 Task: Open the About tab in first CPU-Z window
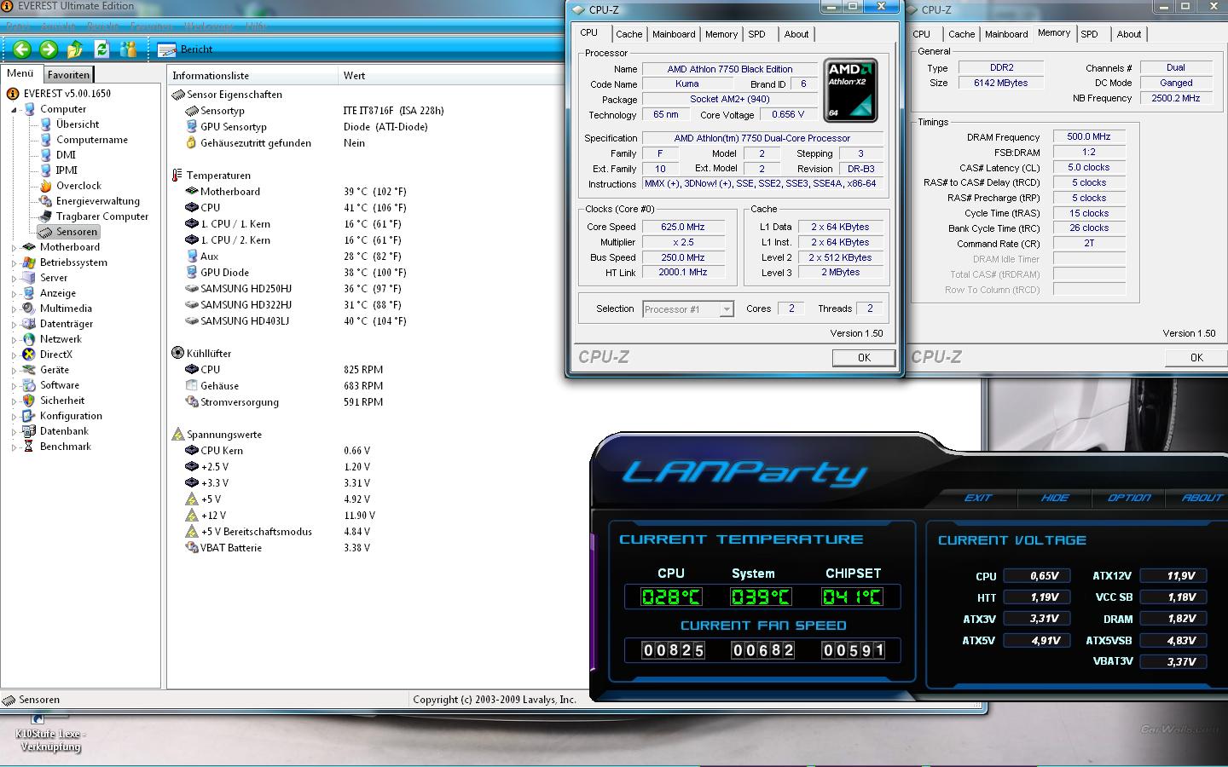(796, 34)
